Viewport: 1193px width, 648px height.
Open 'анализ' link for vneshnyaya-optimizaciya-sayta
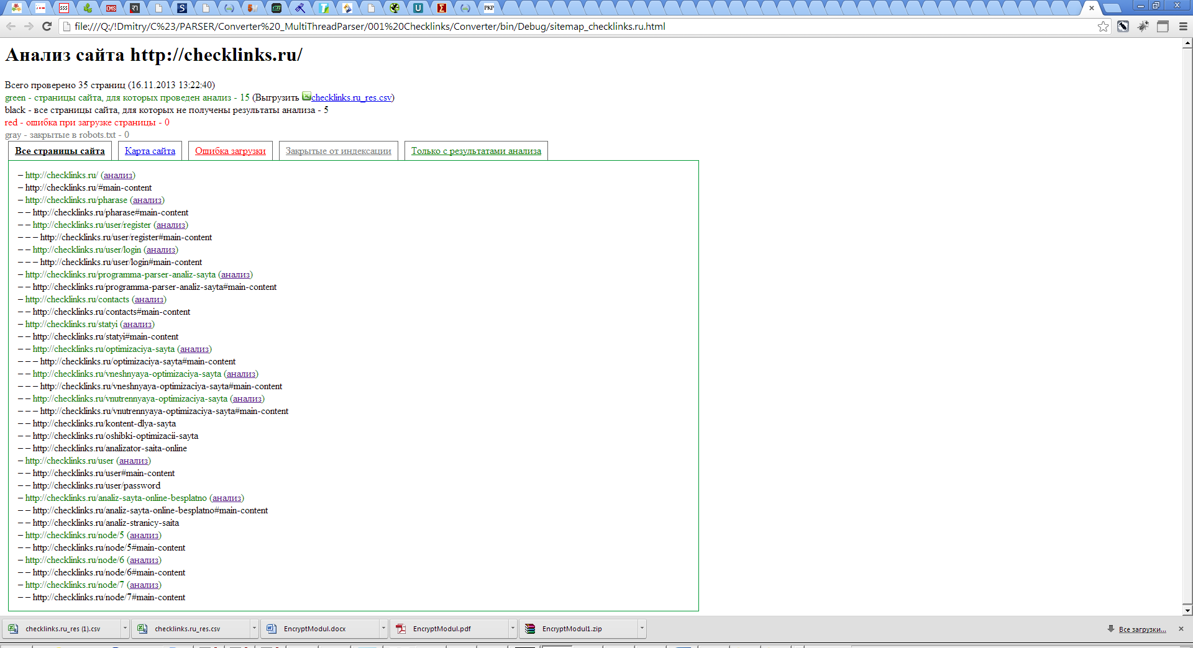(241, 374)
